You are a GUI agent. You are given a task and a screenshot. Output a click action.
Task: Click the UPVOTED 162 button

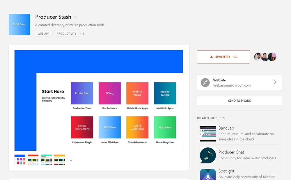coord(223,57)
